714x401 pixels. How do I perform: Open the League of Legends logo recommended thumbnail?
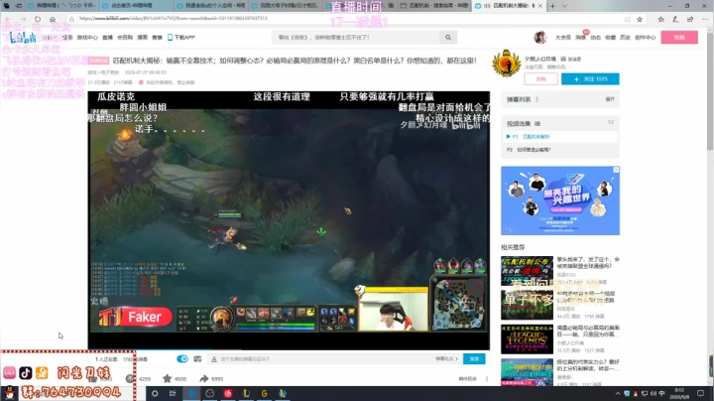[527, 339]
